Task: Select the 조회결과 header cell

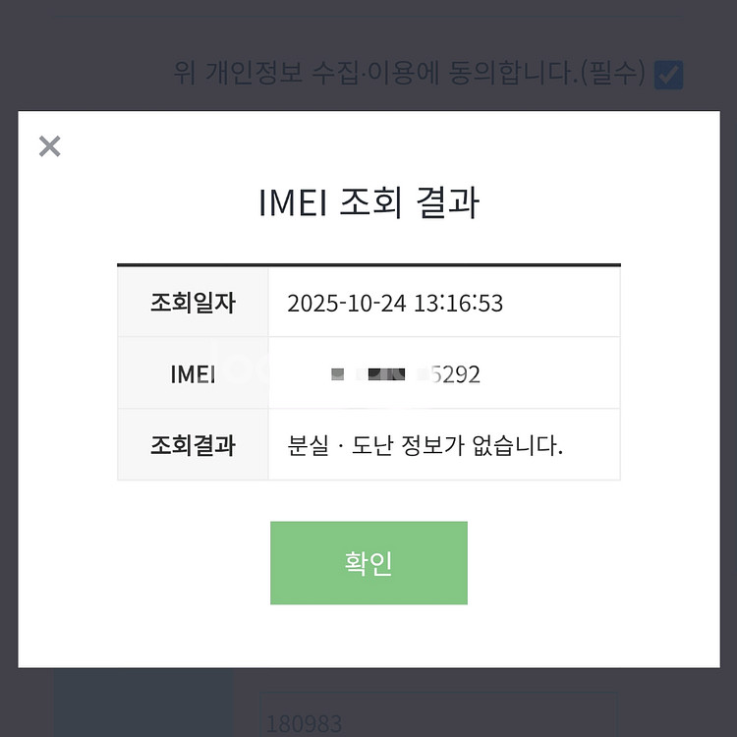Action: coord(193,445)
